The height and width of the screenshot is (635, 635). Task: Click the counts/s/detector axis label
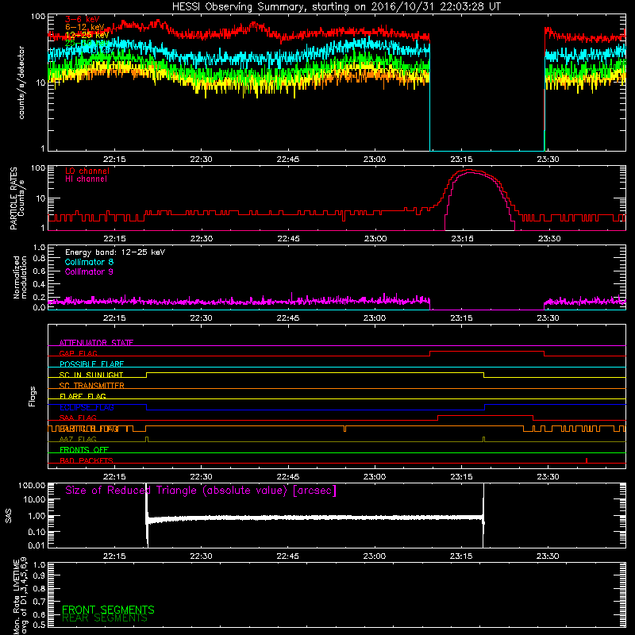tap(21, 83)
